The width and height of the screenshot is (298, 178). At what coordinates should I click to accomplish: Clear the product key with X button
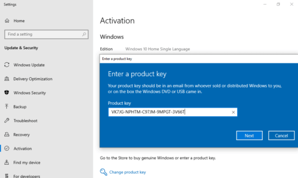(233, 112)
